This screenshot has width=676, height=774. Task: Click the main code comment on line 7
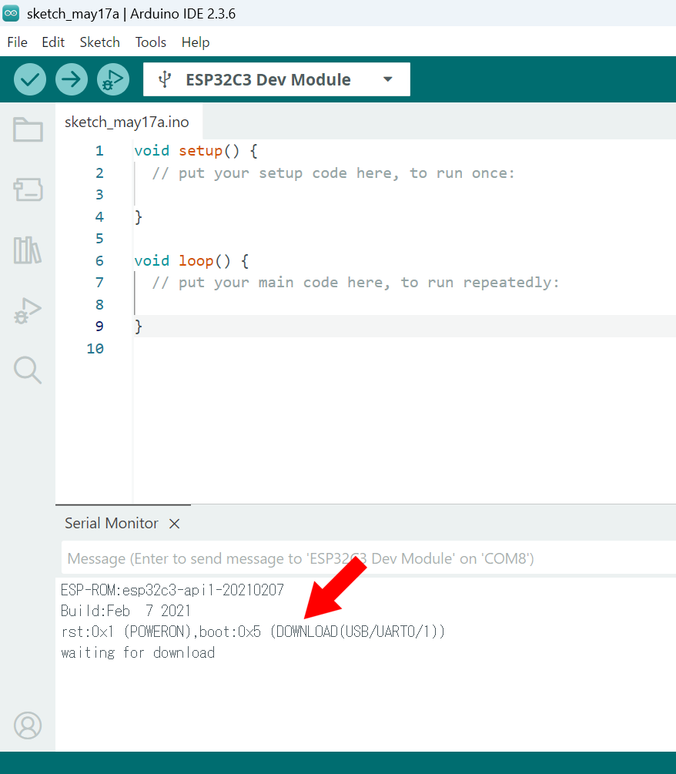tap(356, 283)
